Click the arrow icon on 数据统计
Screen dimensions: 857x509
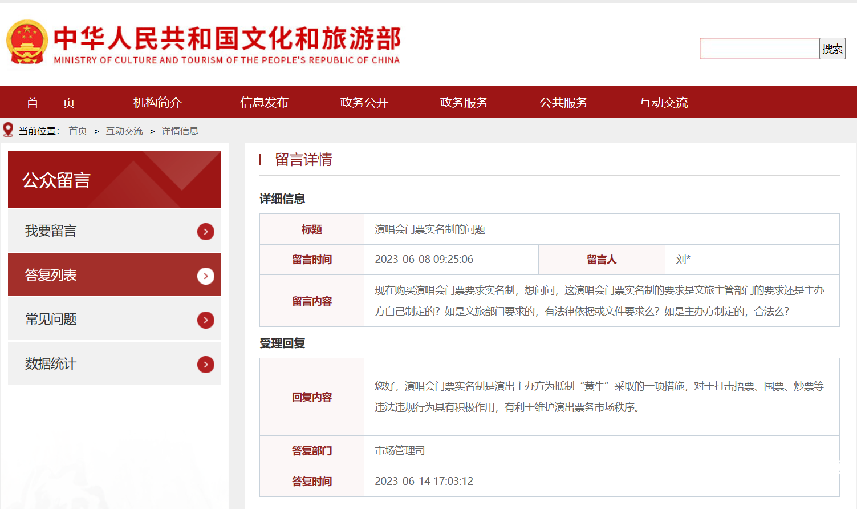[206, 365]
